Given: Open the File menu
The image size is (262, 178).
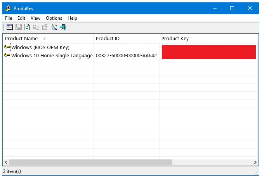Looking at the screenshot, I should coord(9,18).
